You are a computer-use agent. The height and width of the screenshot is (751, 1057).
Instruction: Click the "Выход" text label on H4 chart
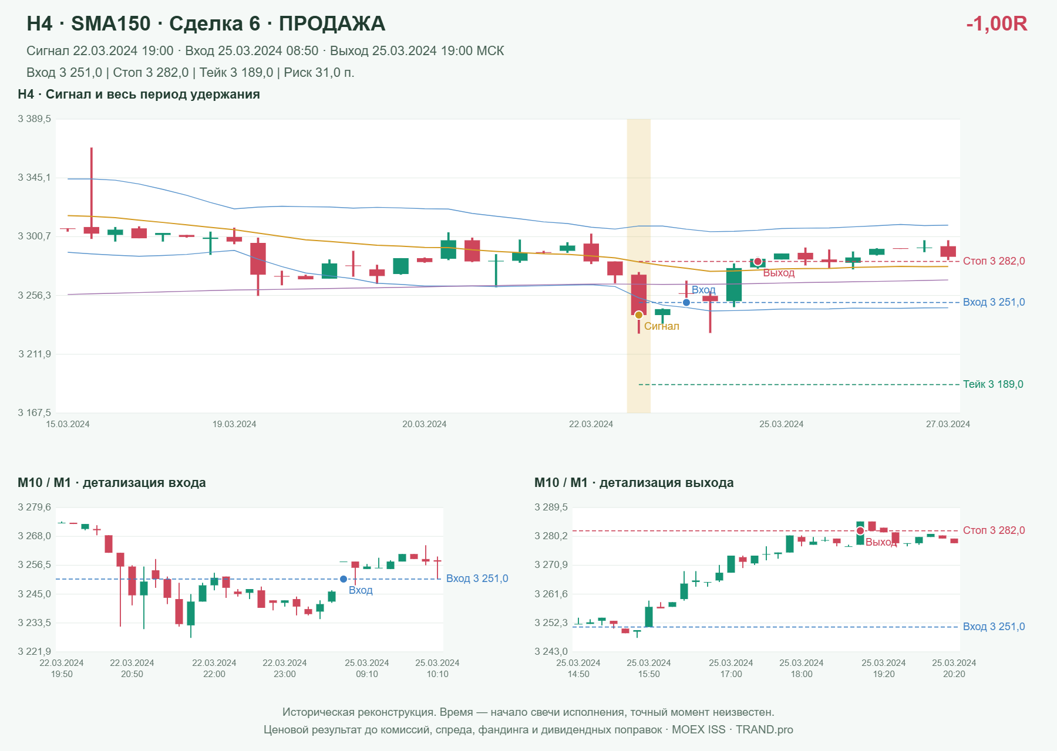coord(779,273)
